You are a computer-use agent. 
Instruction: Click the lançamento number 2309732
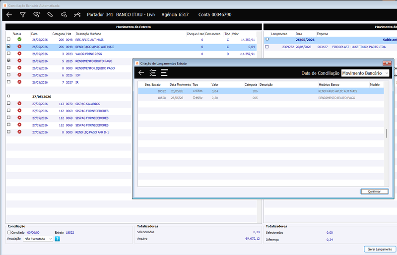click(288, 47)
